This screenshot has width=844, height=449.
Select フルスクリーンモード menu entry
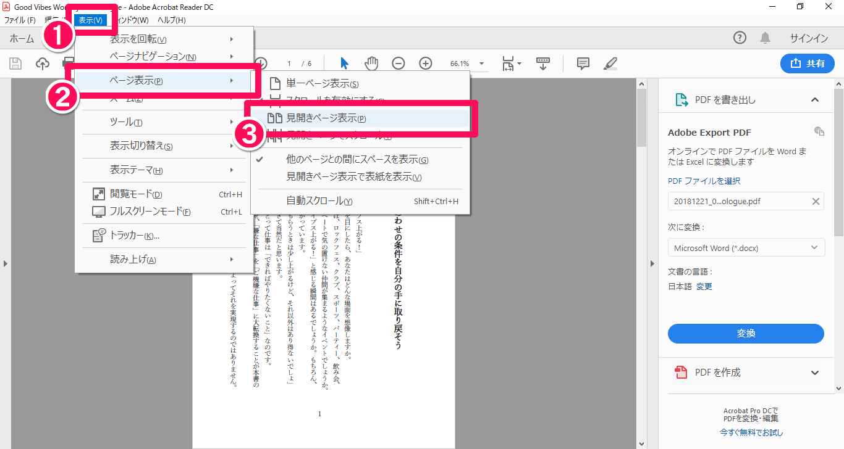click(164, 212)
